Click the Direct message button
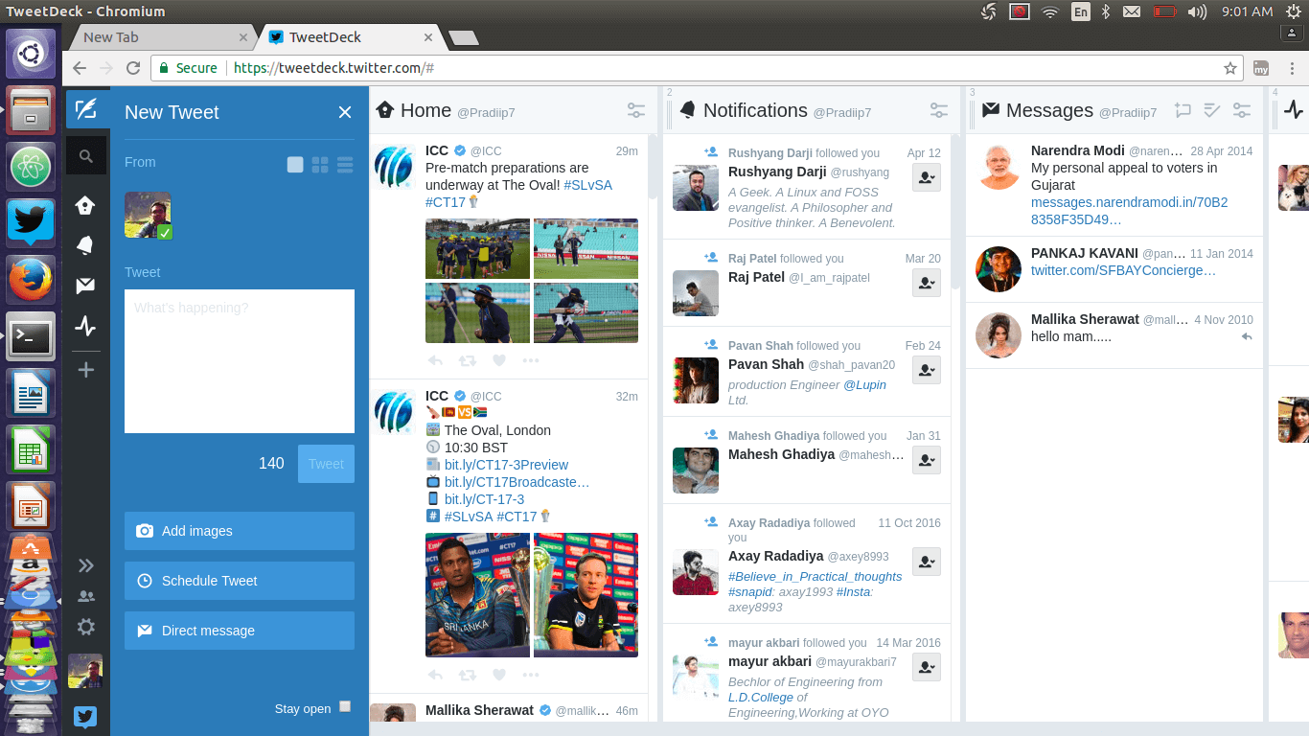The width and height of the screenshot is (1309, 736). coord(240,631)
